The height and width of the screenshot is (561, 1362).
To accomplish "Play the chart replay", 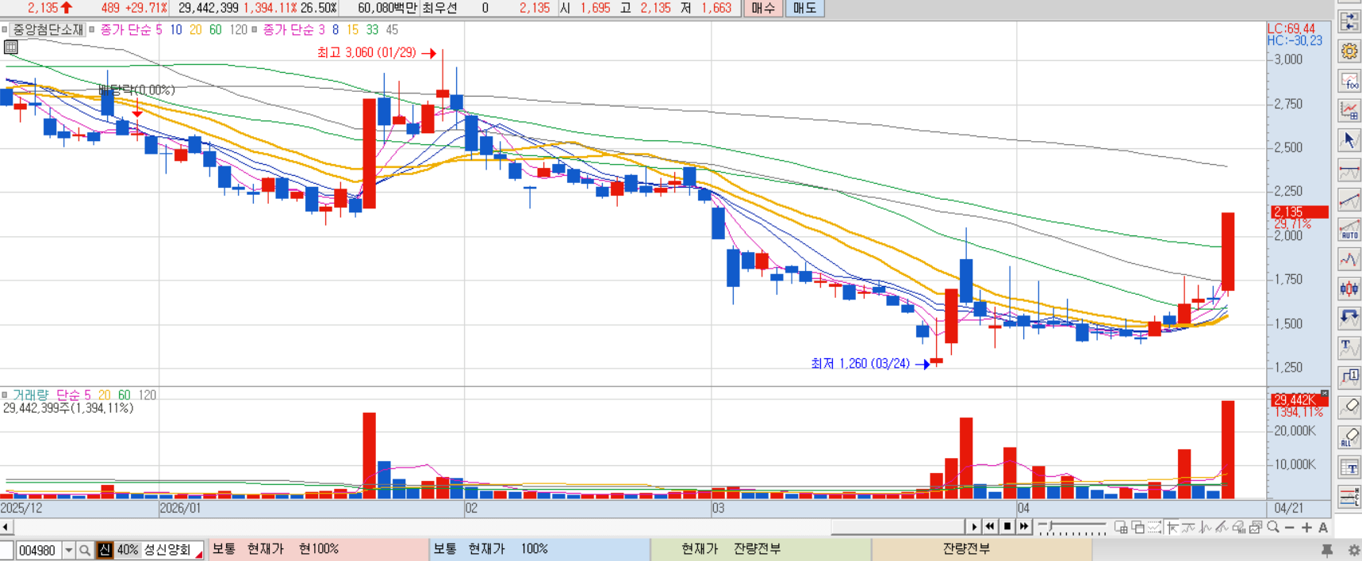I will [974, 527].
